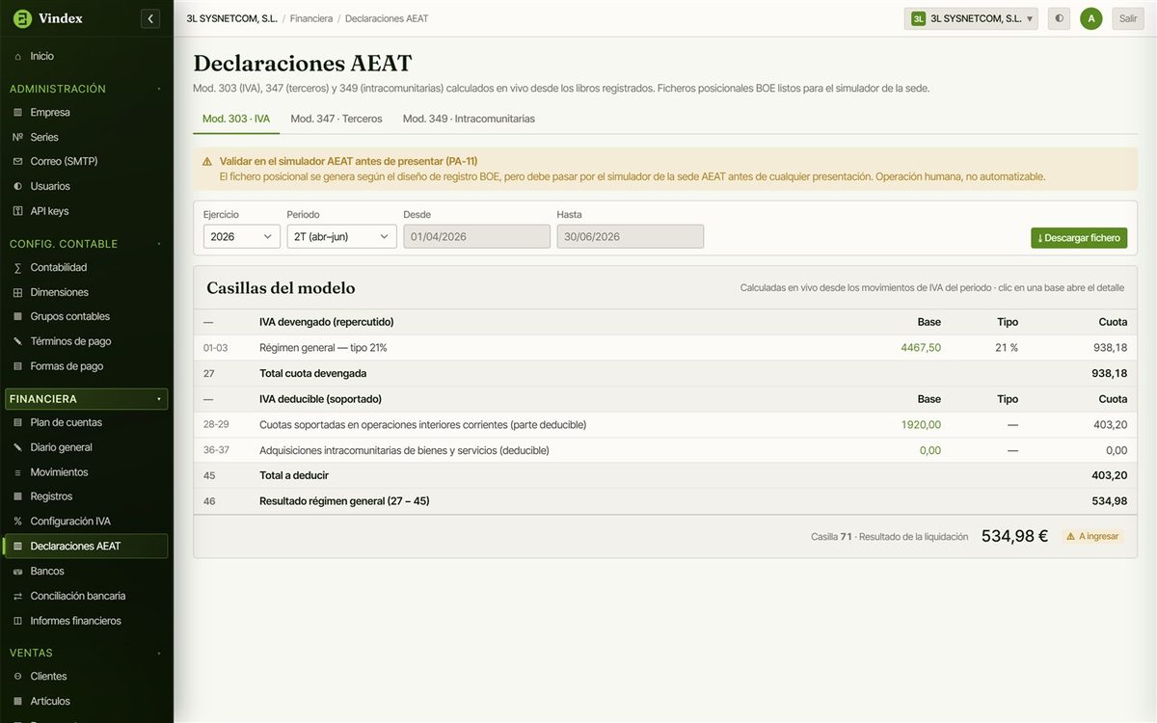The image size is (1157, 723).
Task: Open the company selector 3L SYSNETCOM dropdown
Action: tap(971, 18)
